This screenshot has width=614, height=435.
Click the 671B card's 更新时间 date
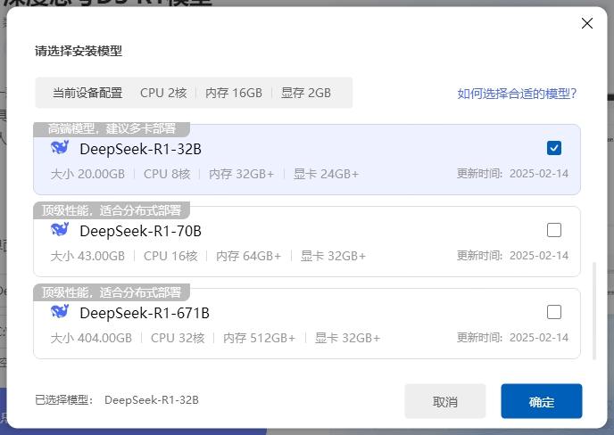point(512,338)
